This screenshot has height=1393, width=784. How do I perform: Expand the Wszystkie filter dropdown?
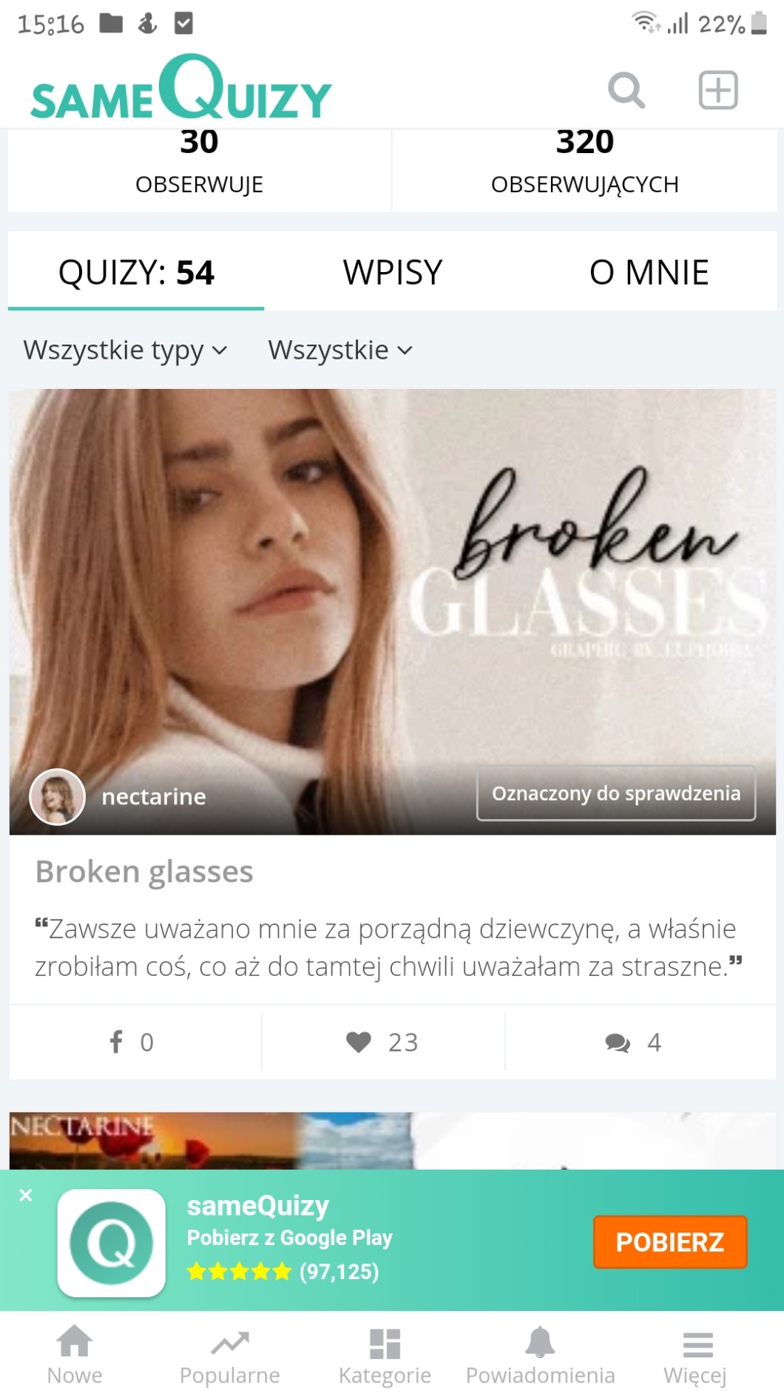(x=340, y=350)
